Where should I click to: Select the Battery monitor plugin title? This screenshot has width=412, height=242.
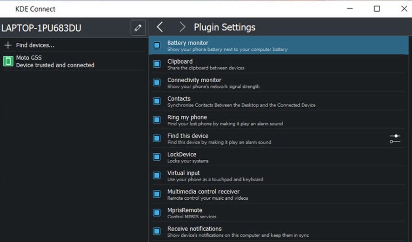coord(187,43)
